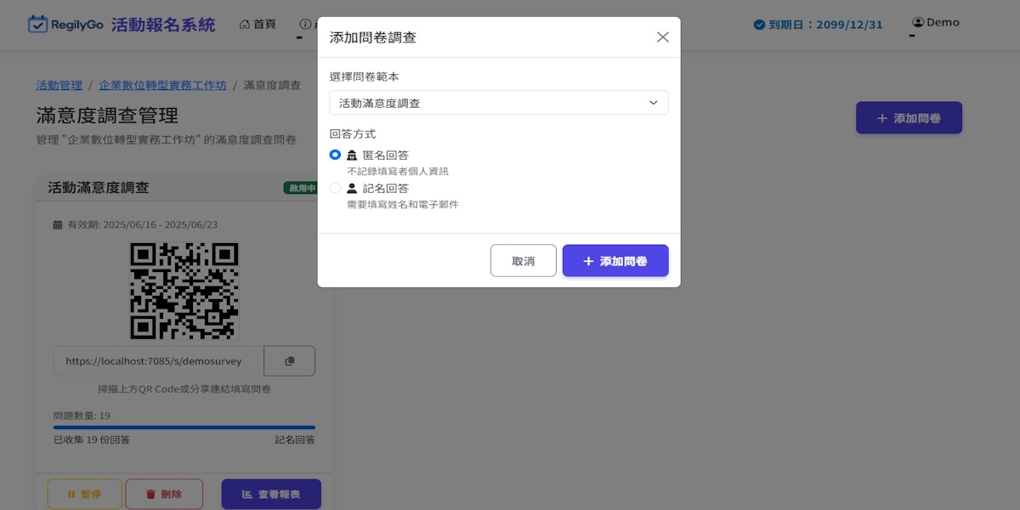
Task: Open the 企業數位轉型實務工作坊 breadcrumb link
Action: click(162, 85)
